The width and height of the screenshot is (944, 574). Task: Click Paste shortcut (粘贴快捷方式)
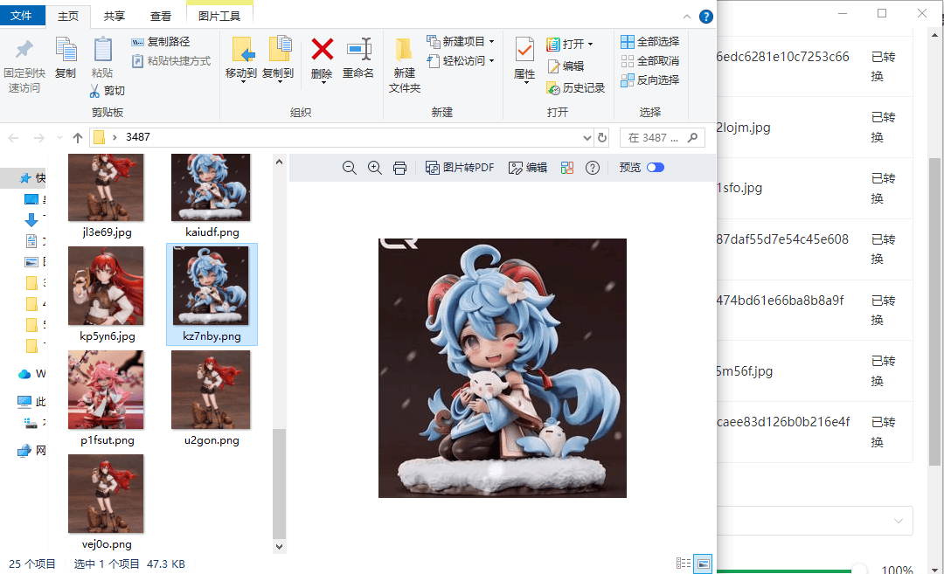click(x=171, y=61)
